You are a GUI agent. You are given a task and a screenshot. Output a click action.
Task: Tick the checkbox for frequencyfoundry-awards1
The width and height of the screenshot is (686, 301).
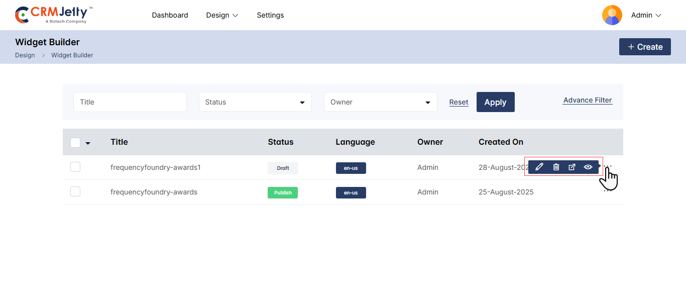point(75,167)
